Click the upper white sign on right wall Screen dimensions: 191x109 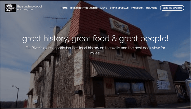click(x=163, y=75)
